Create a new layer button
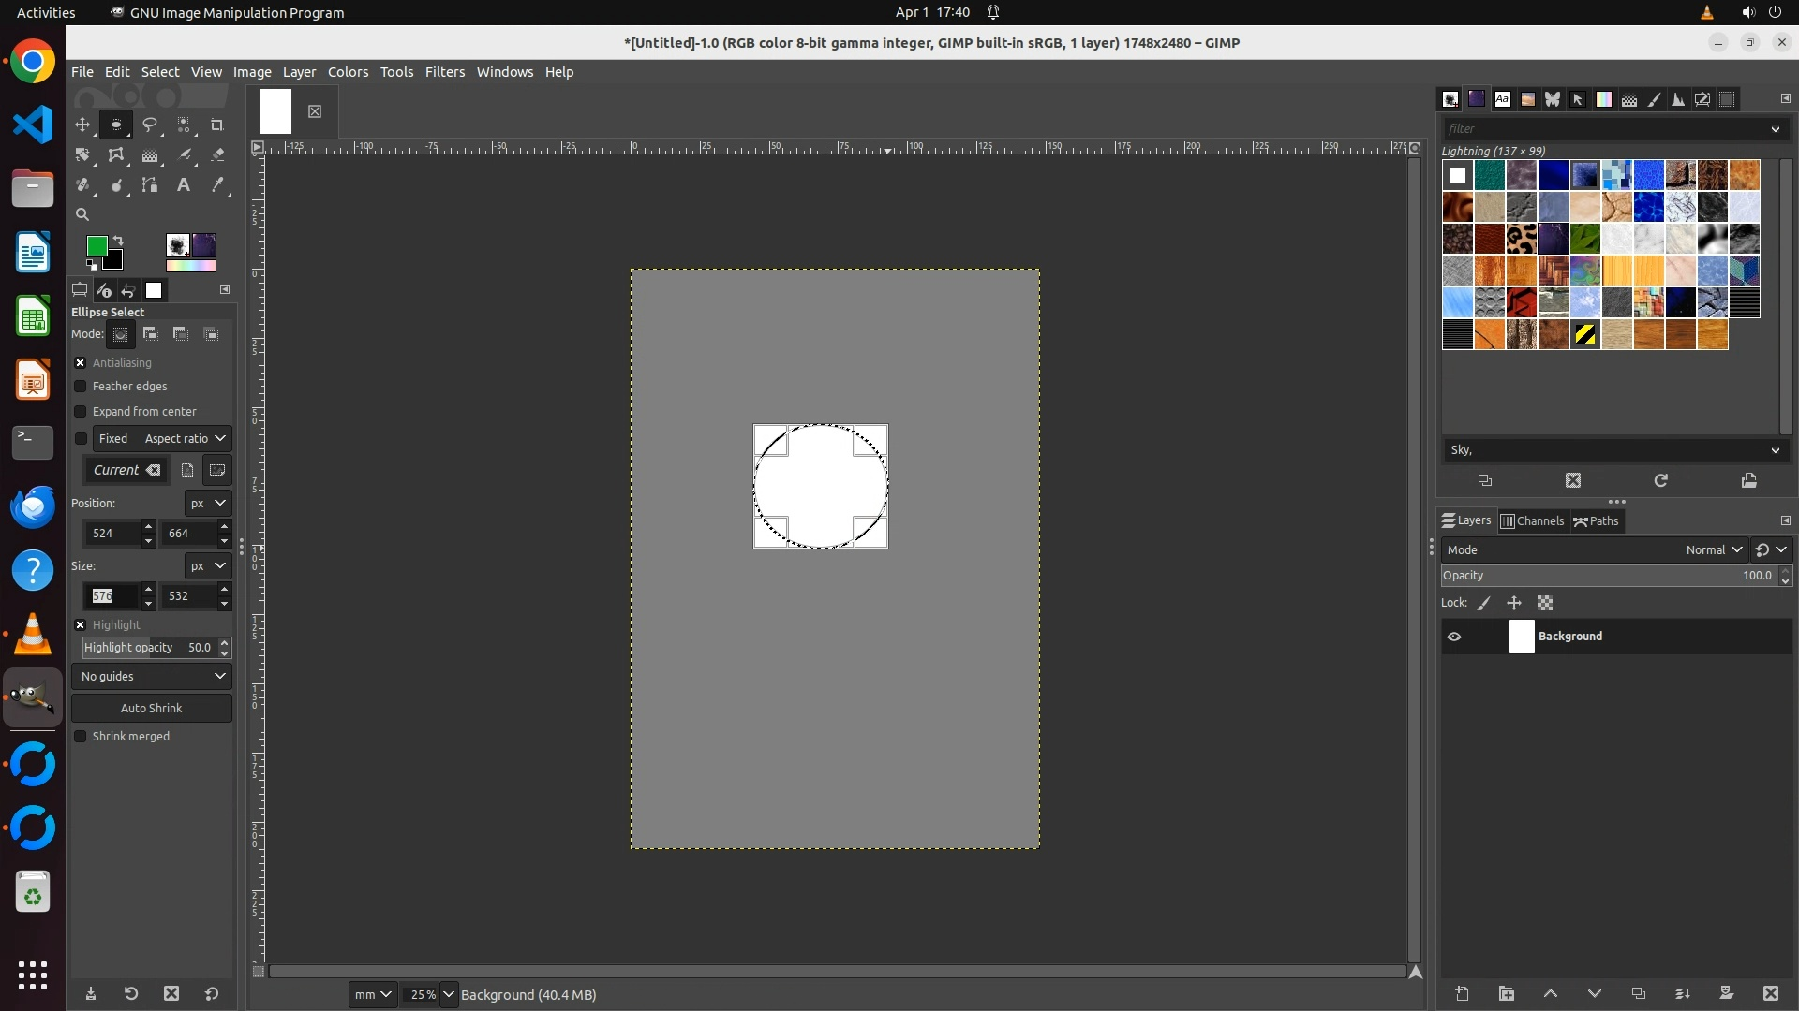 point(1462,993)
